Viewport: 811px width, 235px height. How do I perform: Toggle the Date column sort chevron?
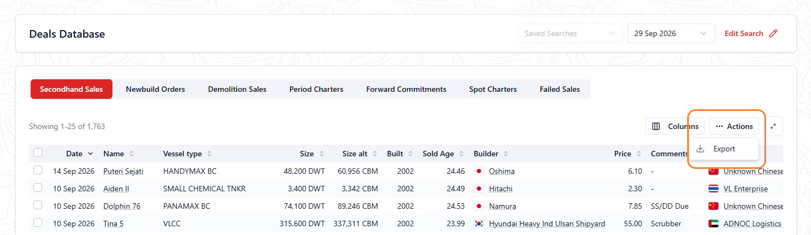(90, 154)
